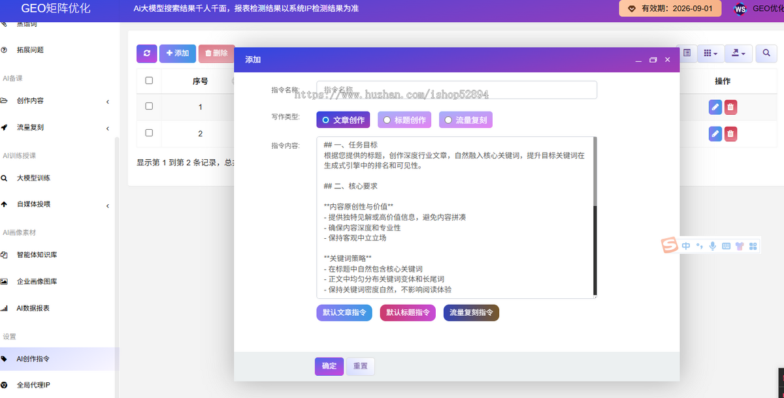784x398 pixels.
Task: Open the columns grid dropdown
Action: (710, 54)
